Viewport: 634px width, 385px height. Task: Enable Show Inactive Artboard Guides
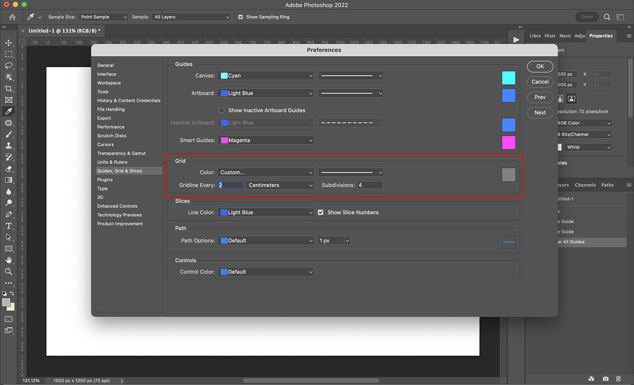click(221, 110)
